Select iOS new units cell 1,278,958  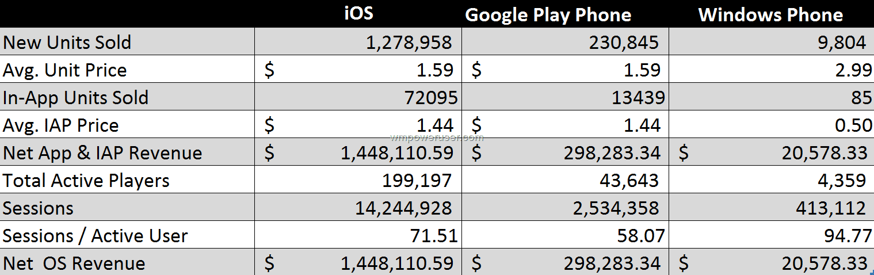click(358, 42)
